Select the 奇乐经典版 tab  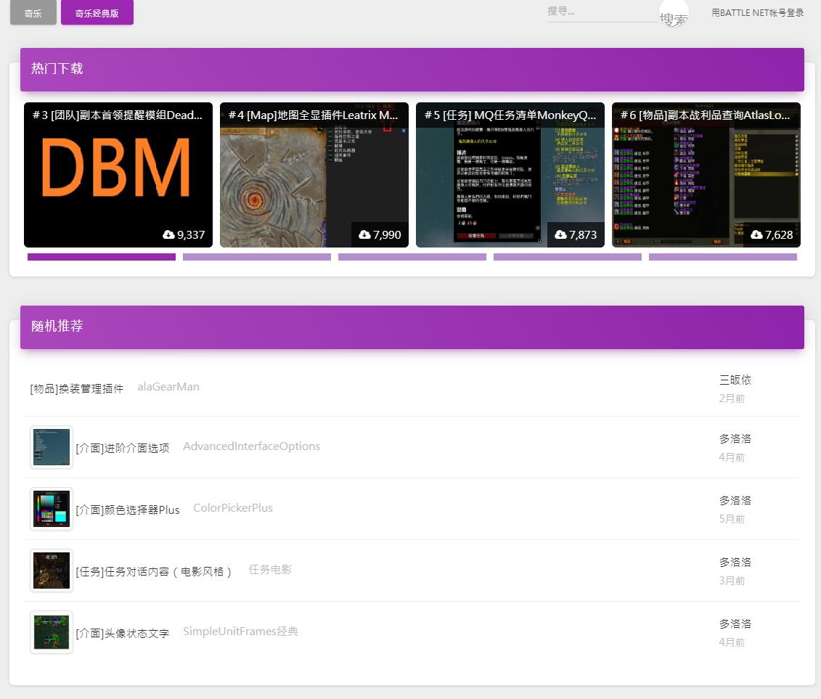[x=97, y=12]
